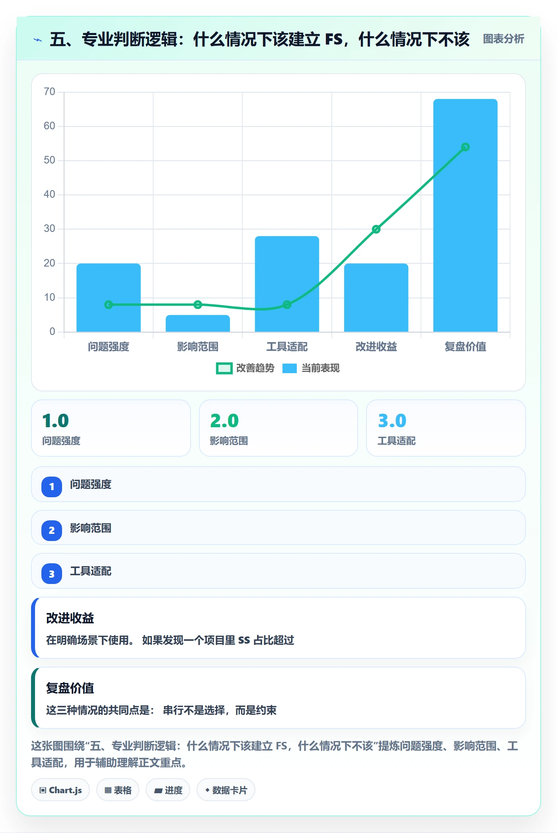
Task: Click the text 这三种情况的共同点是： 串行不是选择，而是约束
Action: [x=162, y=710]
